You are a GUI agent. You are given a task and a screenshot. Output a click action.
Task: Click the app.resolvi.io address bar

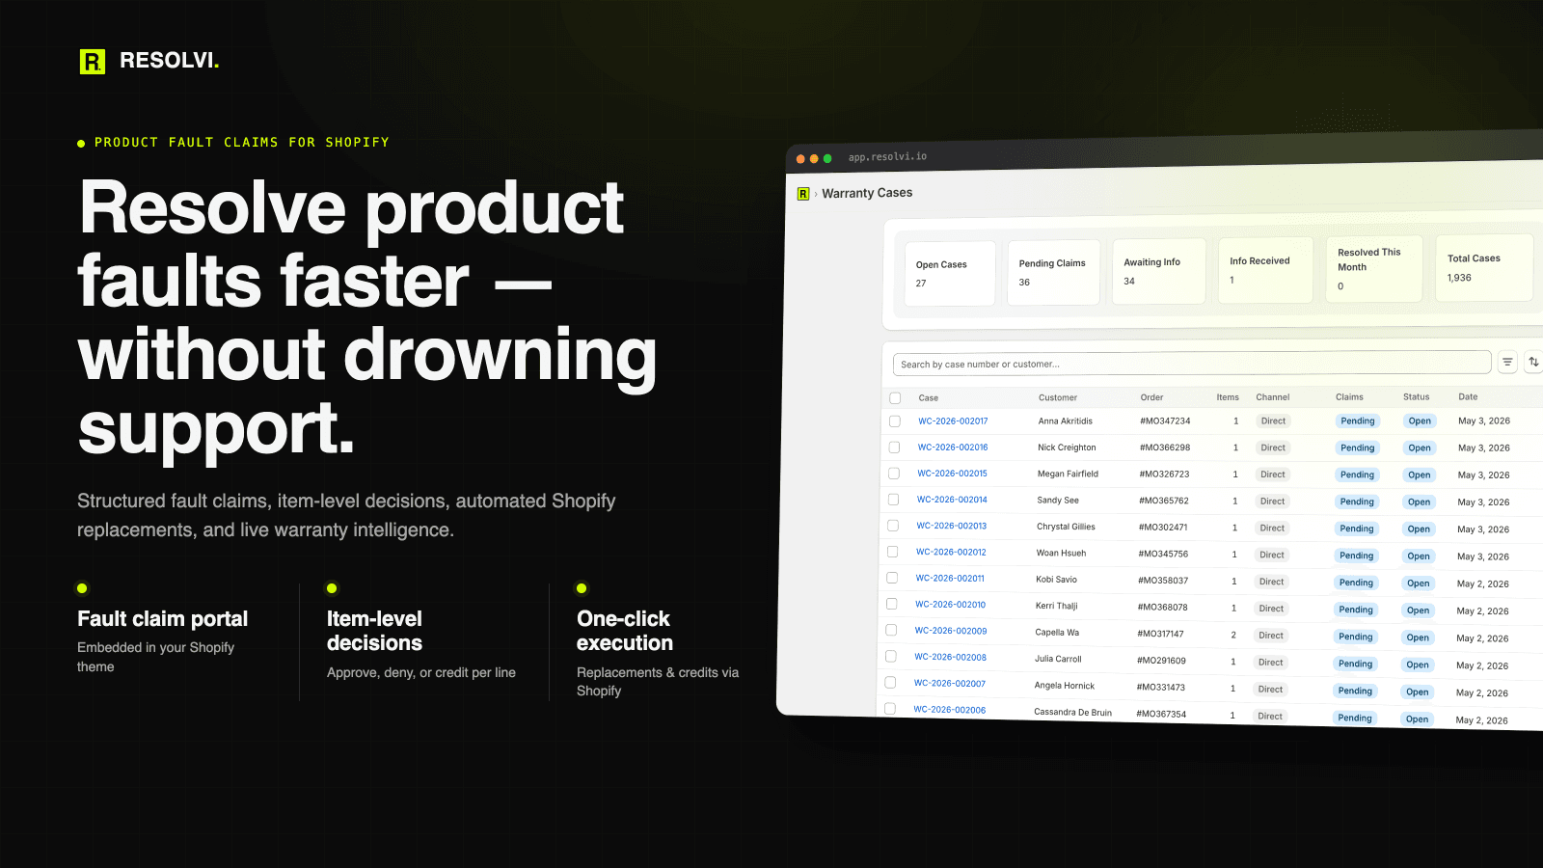click(887, 156)
